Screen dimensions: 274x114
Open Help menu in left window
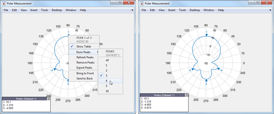83,10
